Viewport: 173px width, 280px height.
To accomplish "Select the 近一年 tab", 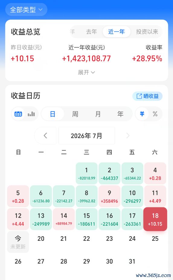I will pos(117,32).
